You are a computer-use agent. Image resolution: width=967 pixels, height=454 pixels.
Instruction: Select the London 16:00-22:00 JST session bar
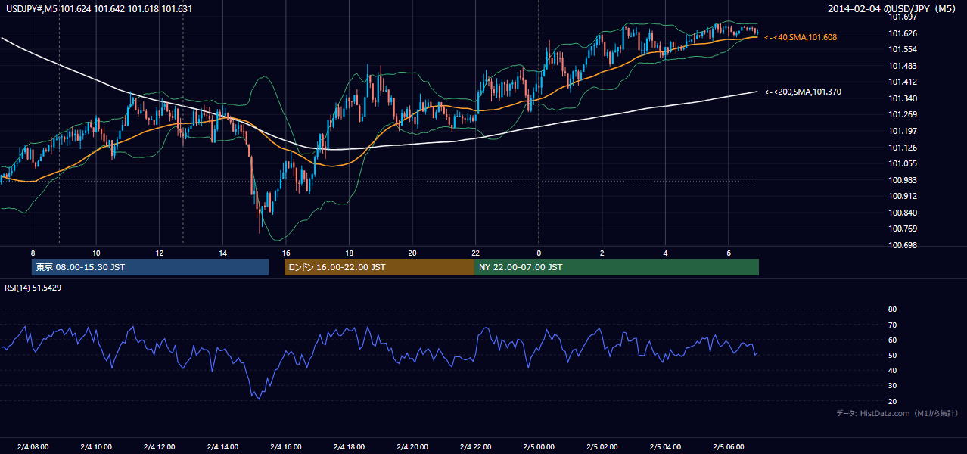(379, 267)
